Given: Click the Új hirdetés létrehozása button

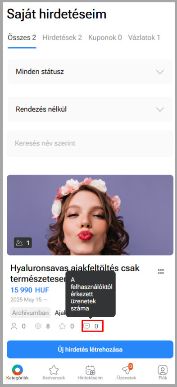Looking at the screenshot, I should (x=90, y=350).
